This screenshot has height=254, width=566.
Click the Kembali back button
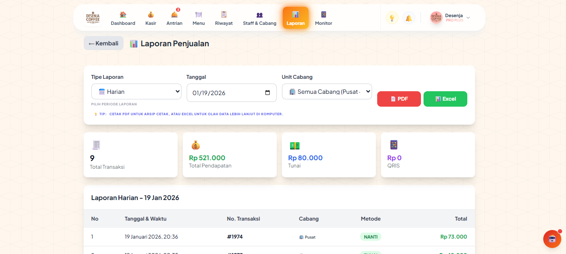[103, 43]
